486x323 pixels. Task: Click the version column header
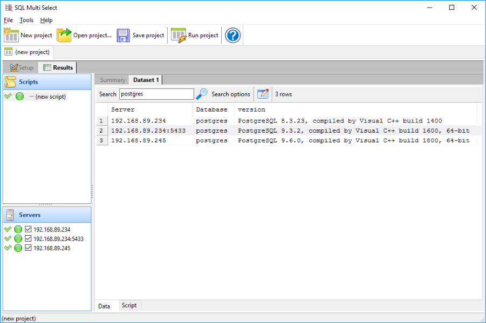point(251,109)
